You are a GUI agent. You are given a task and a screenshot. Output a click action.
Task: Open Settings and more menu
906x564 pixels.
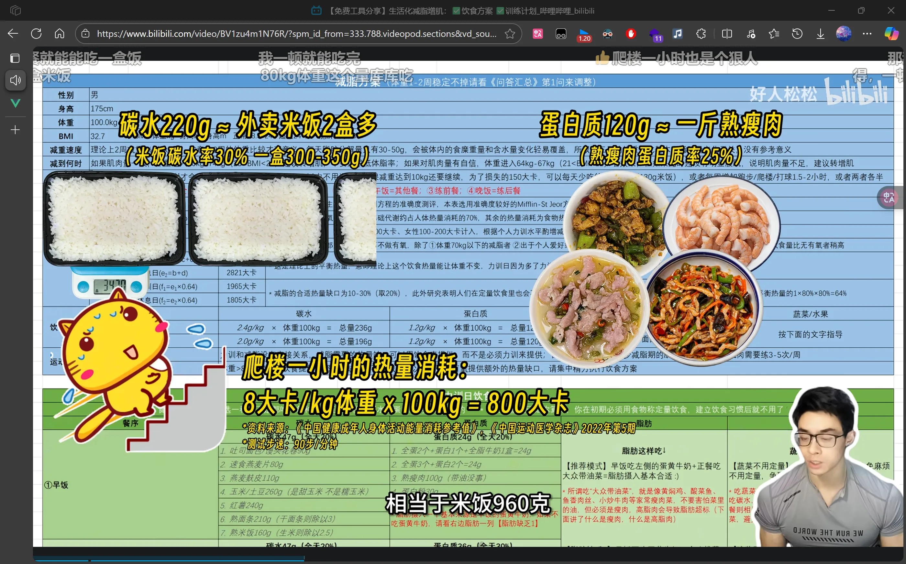tap(867, 34)
